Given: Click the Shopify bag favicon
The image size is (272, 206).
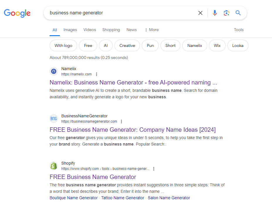Looking at the screenshot, I should pyautogui.click(x=54, y=166).
